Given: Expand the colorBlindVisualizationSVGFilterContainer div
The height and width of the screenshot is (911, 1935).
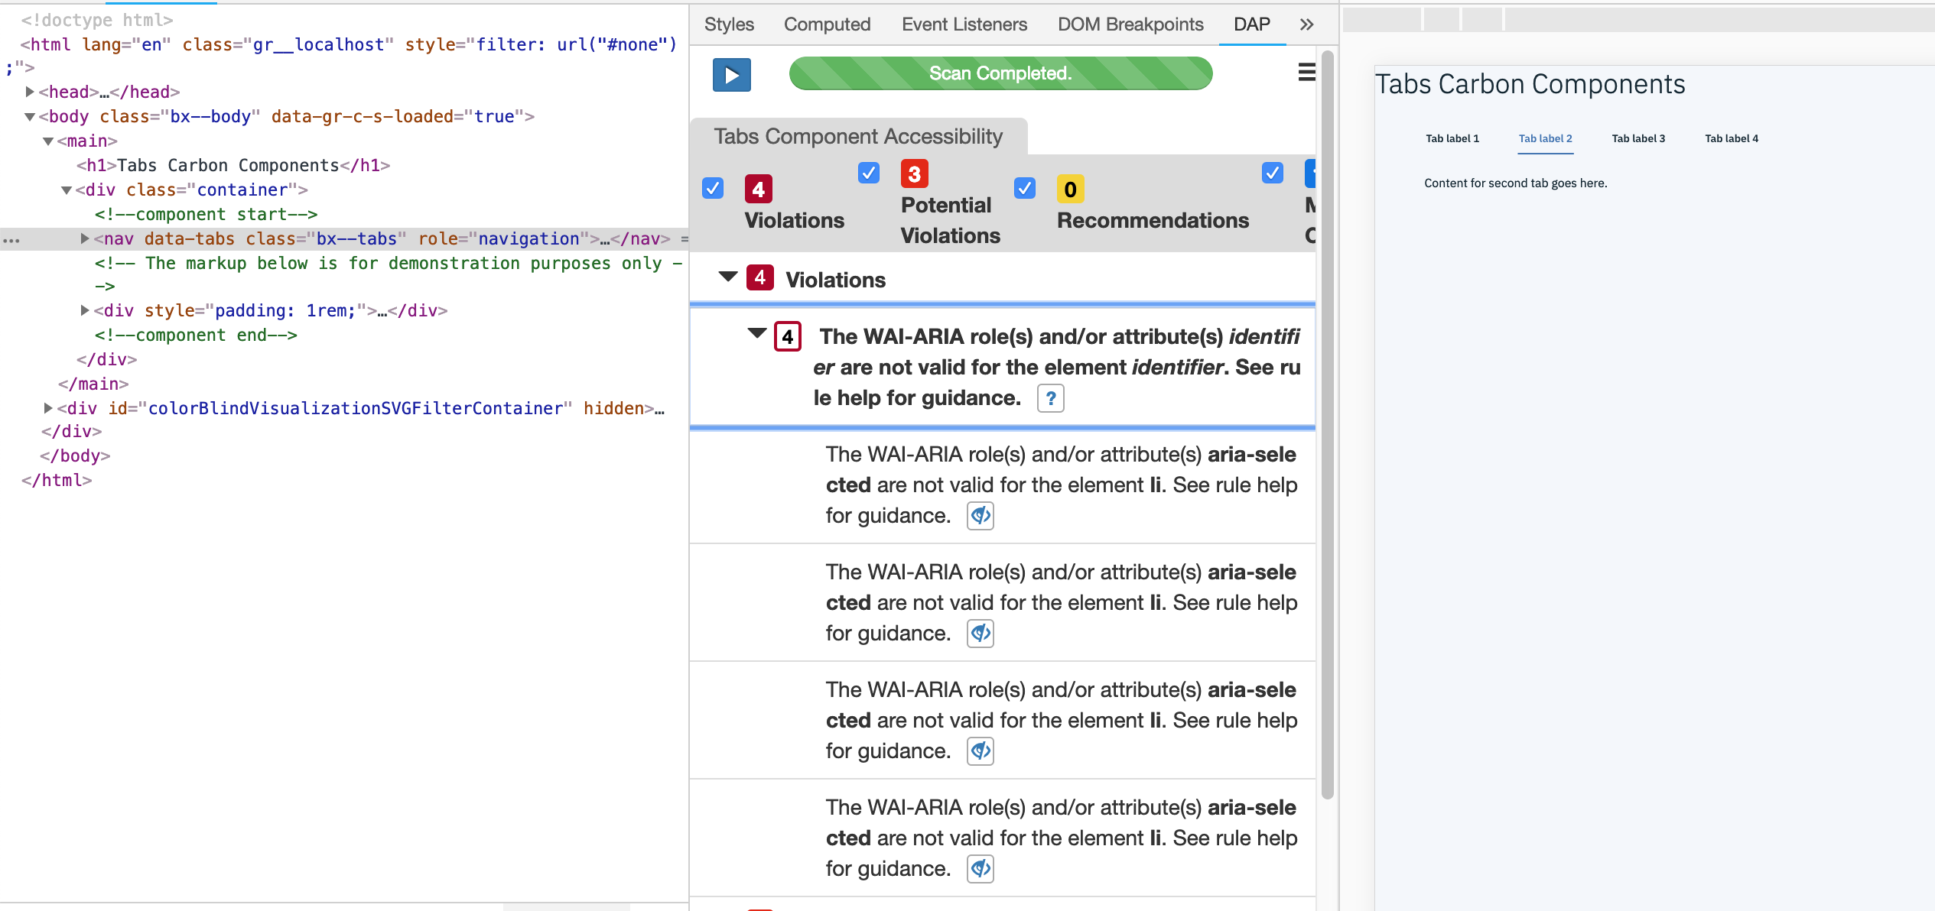Looking at the screenshot, I should click(47, 408).
